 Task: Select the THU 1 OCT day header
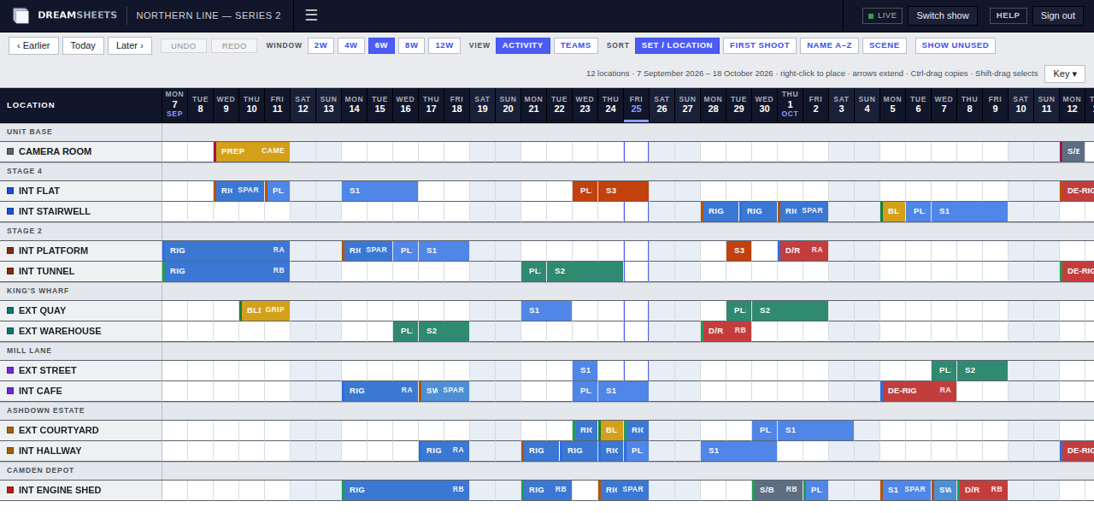tap(790, 104)
